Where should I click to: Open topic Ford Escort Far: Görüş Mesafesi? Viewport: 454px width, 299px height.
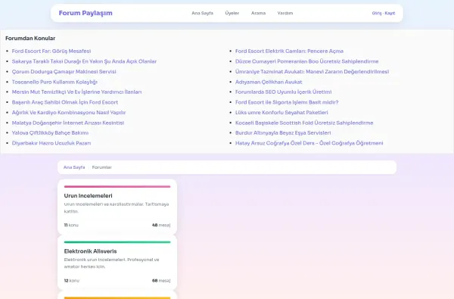tap(51, 51)
